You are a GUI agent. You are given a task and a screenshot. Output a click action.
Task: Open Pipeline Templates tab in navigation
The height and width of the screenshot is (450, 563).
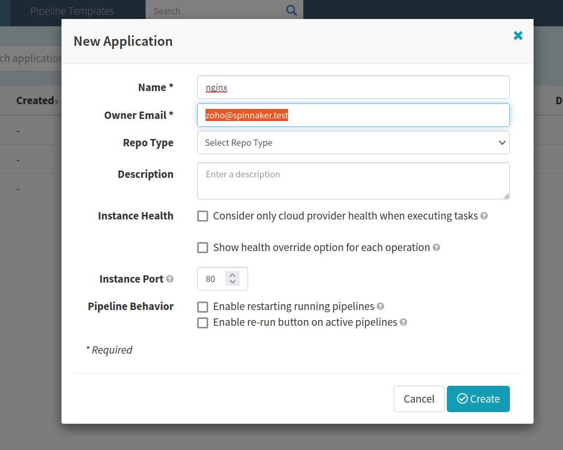tap(72, 11)
